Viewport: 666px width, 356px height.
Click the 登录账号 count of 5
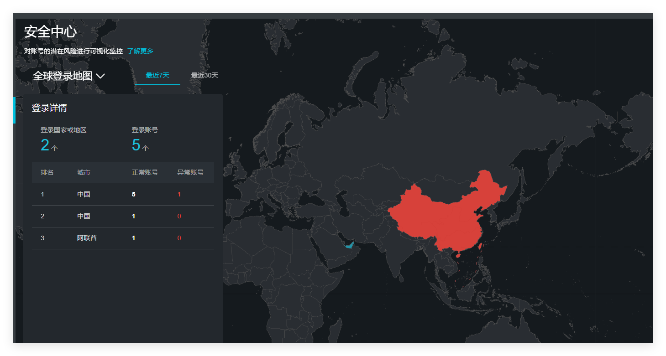(x=136, y=145)
